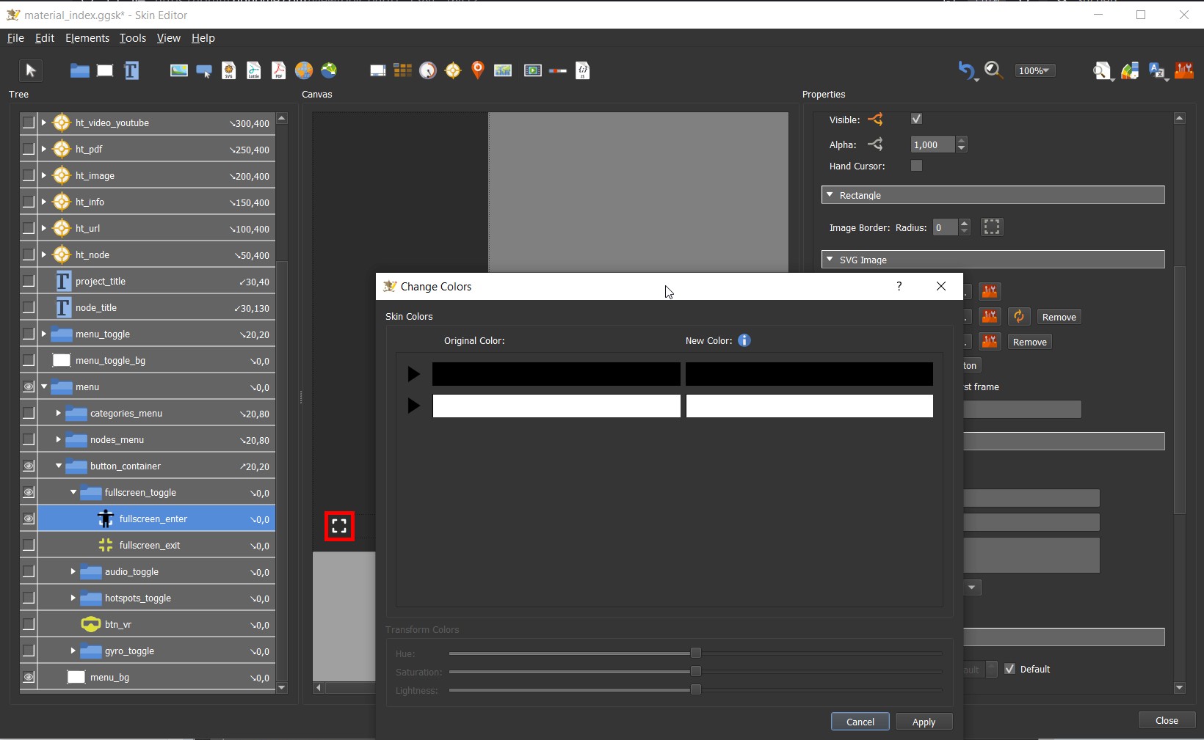Tick checkbox for menu_toggle_bg row

(x=28, y=360)
